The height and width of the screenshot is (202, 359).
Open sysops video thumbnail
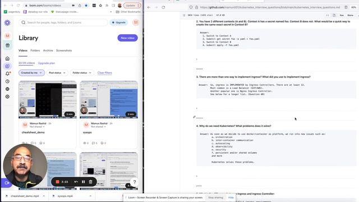click(x=109, y=100)
